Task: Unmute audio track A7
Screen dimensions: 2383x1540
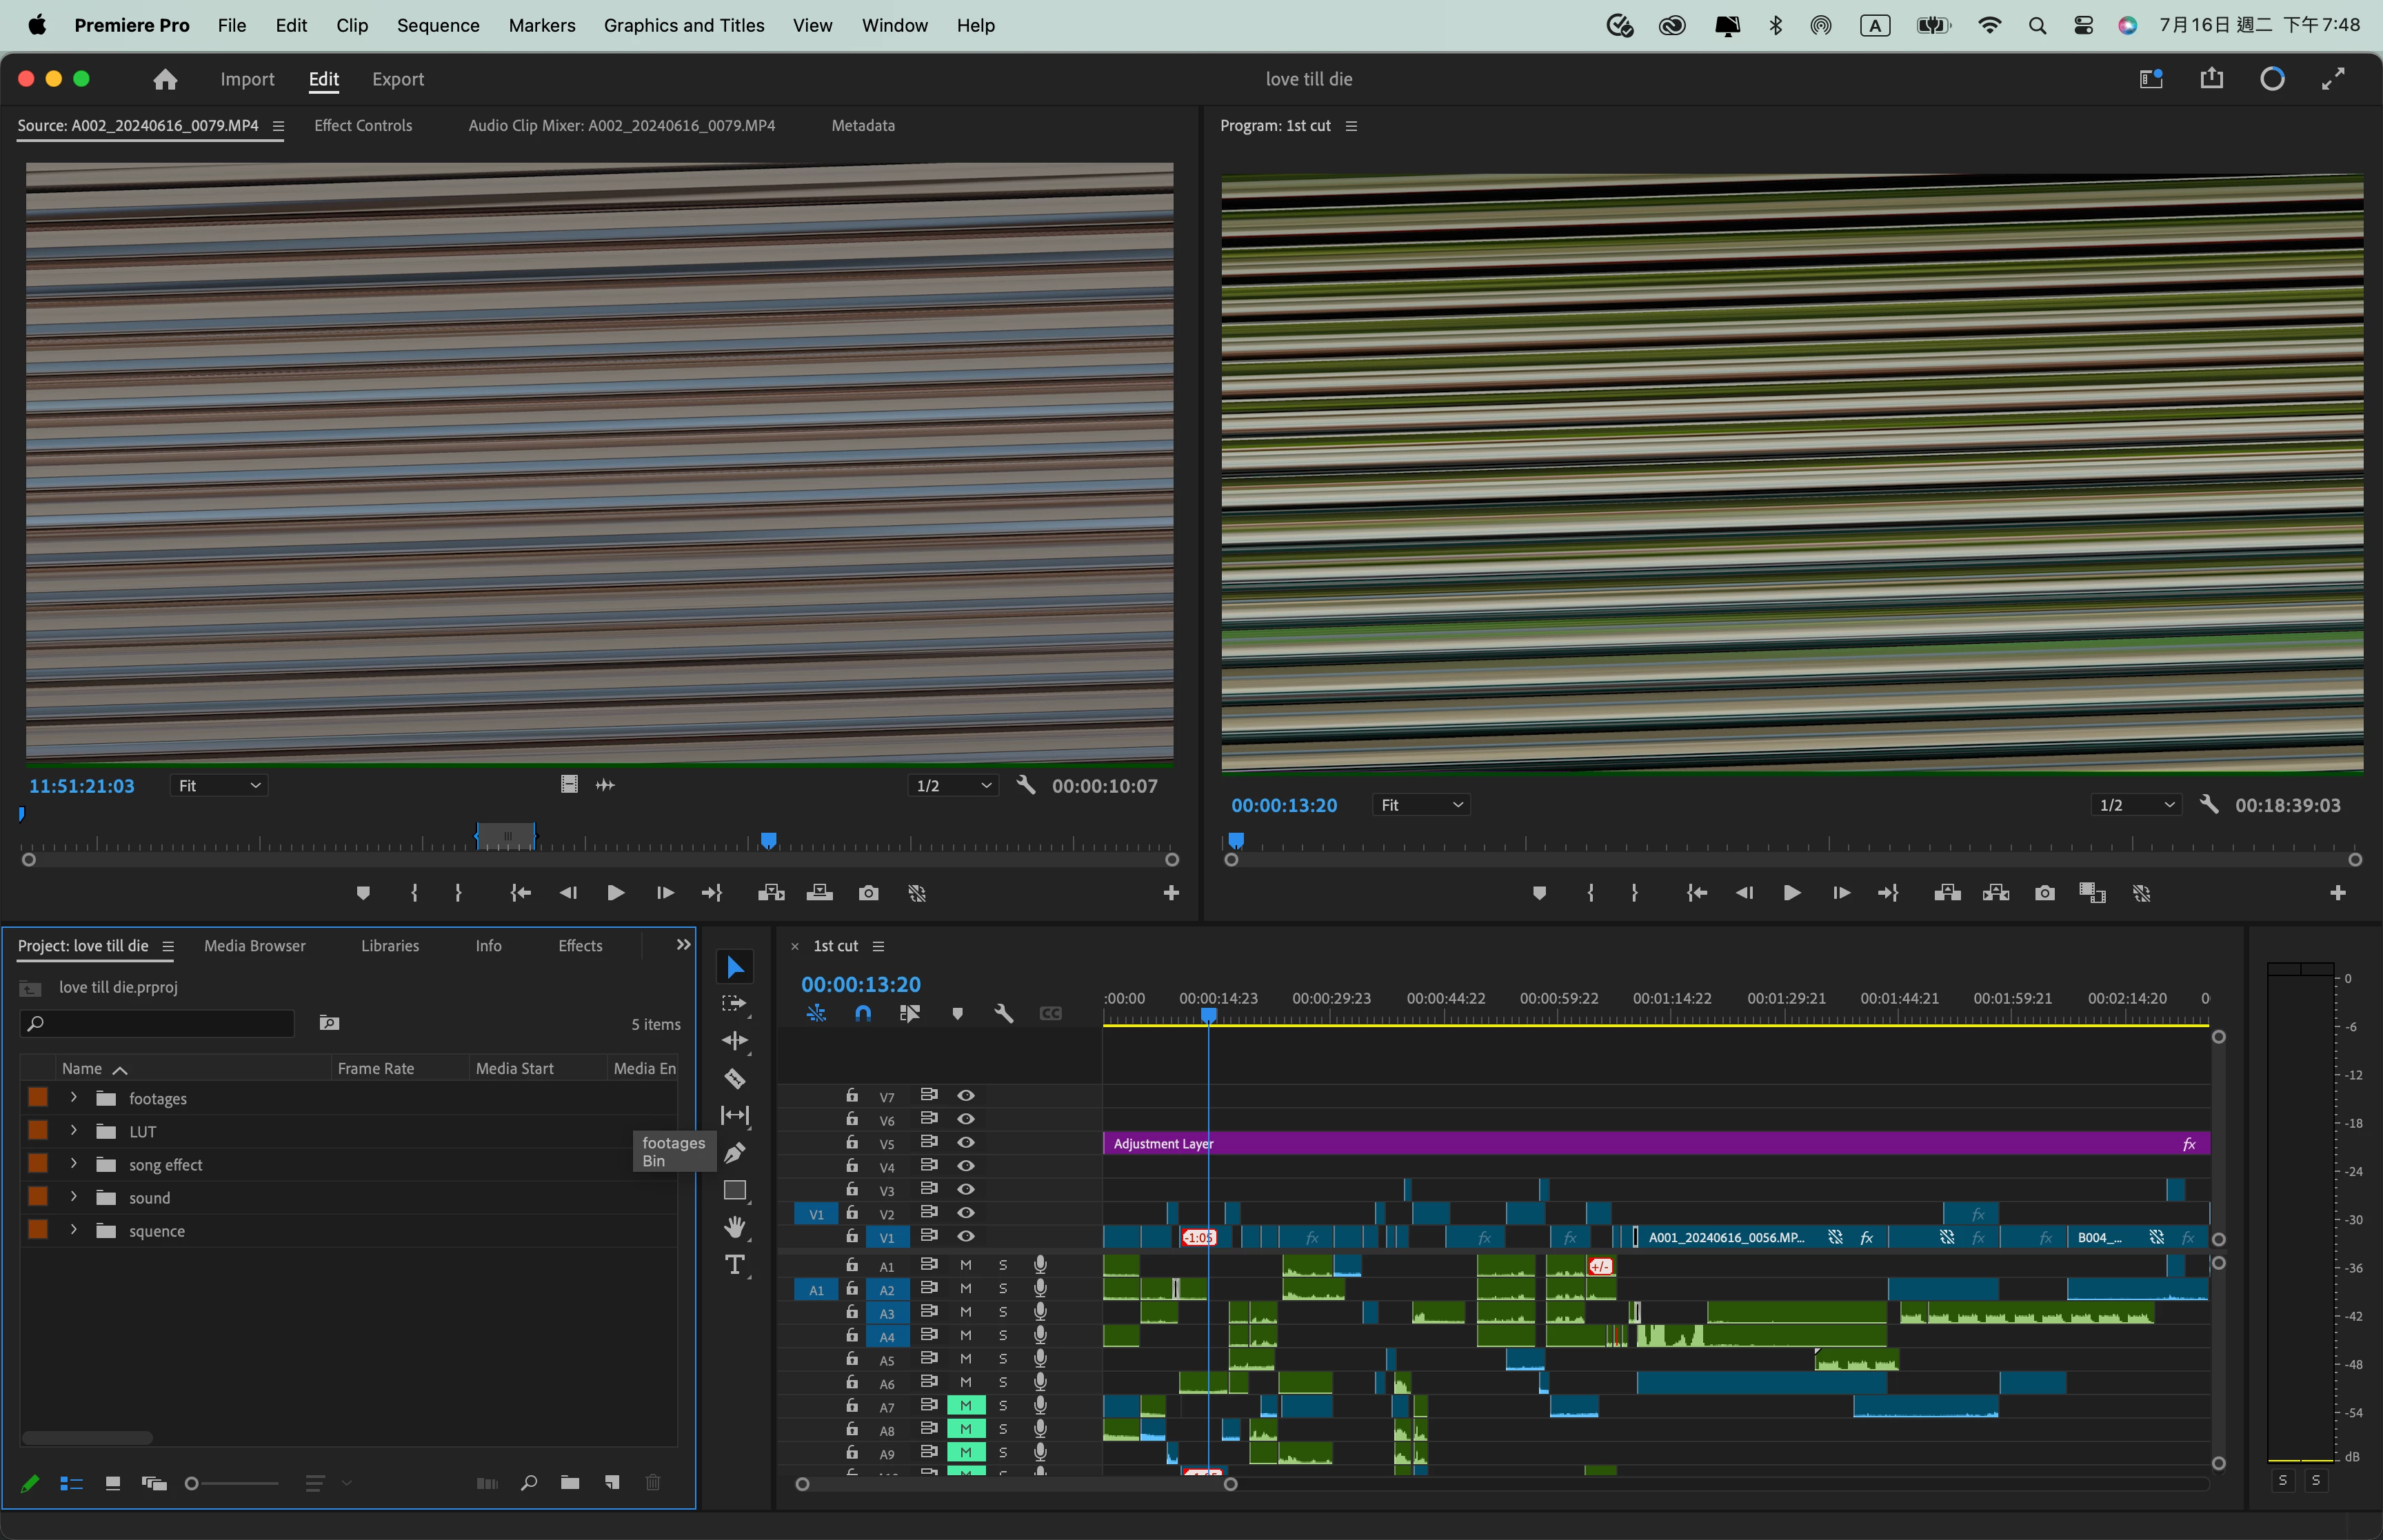Action: 966,1406
